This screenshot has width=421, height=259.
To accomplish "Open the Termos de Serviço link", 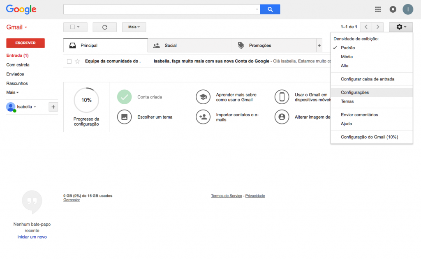I will tap(227, 196).
